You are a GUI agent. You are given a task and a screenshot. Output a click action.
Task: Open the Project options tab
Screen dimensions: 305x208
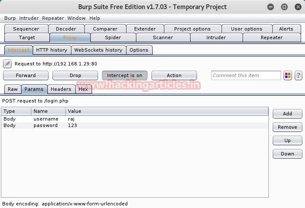tap(192, 29)
